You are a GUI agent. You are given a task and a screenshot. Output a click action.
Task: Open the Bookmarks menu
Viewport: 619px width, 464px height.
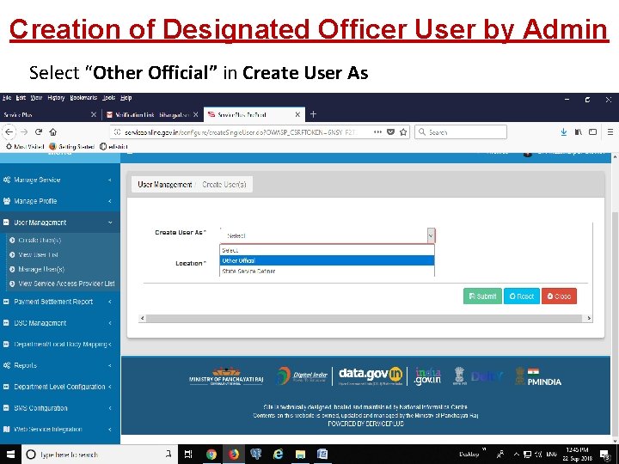[83, 98]
